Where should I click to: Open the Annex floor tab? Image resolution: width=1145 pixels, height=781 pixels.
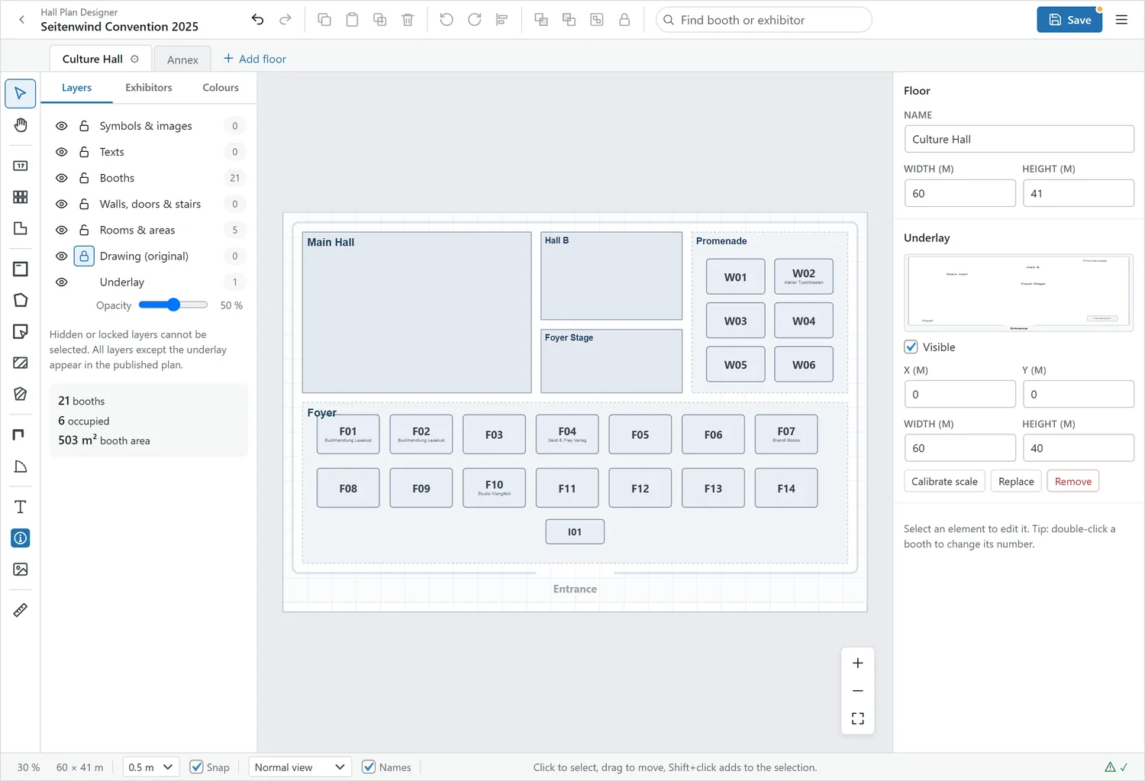pyautogui.click(x=182, y=60)
